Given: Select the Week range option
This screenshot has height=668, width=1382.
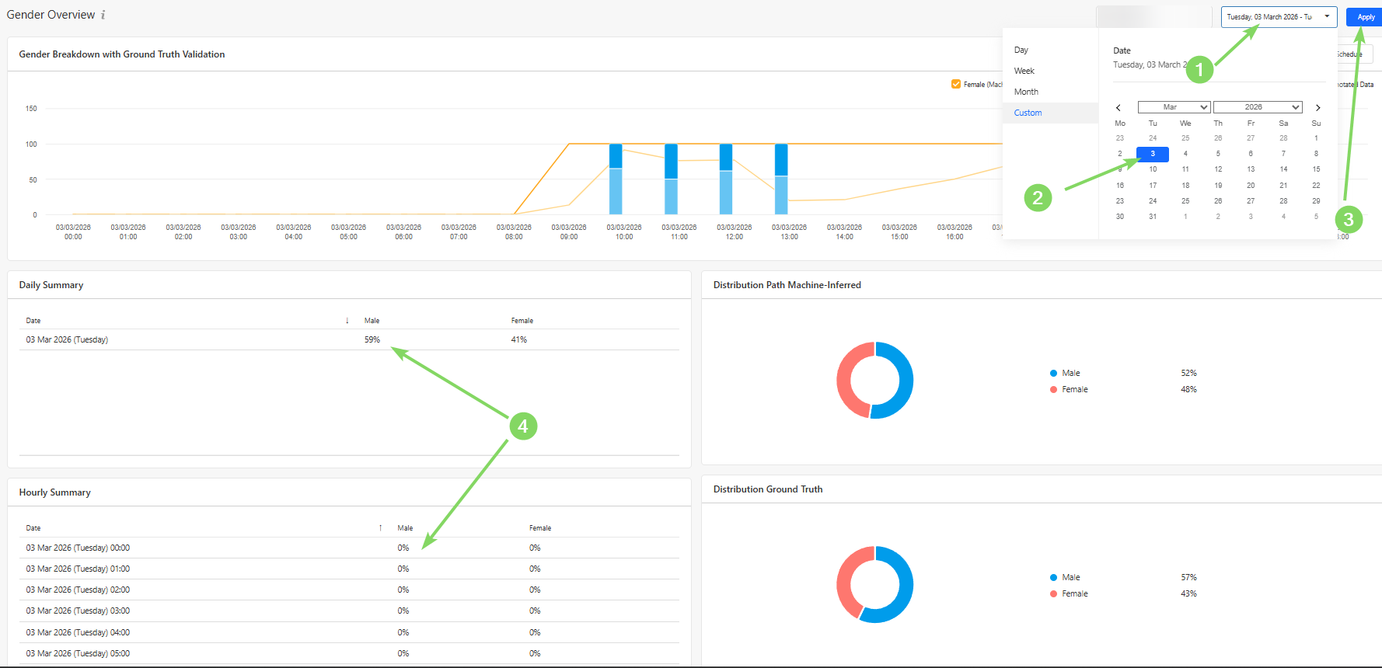Looking at the screenshot, I should (x=1024, y=71).
